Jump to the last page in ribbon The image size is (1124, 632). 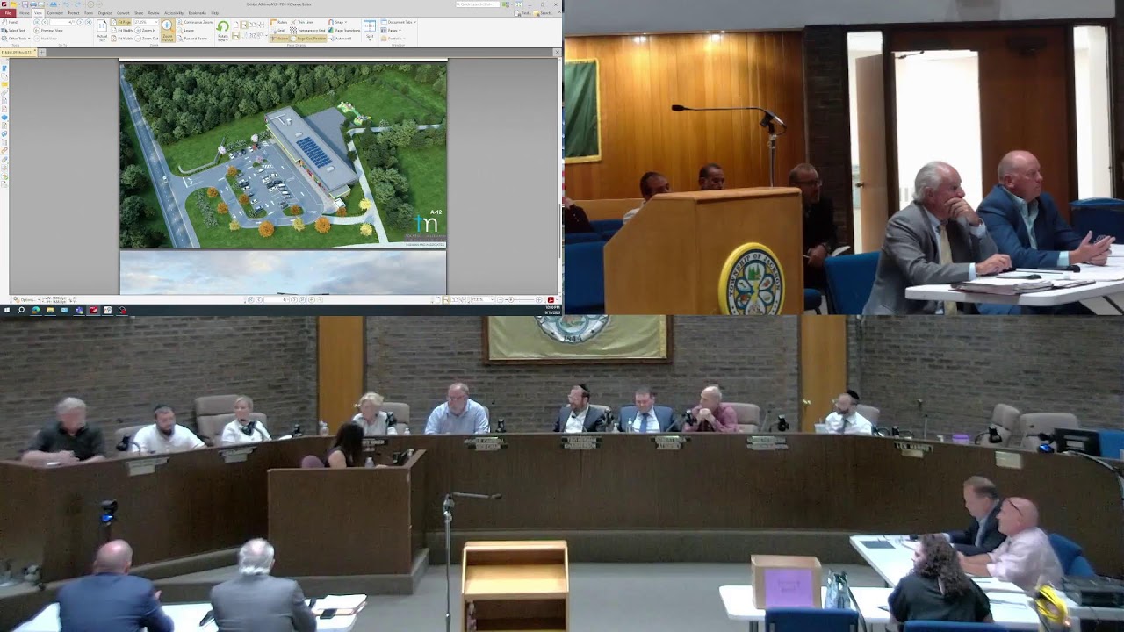tap(89, 22)
